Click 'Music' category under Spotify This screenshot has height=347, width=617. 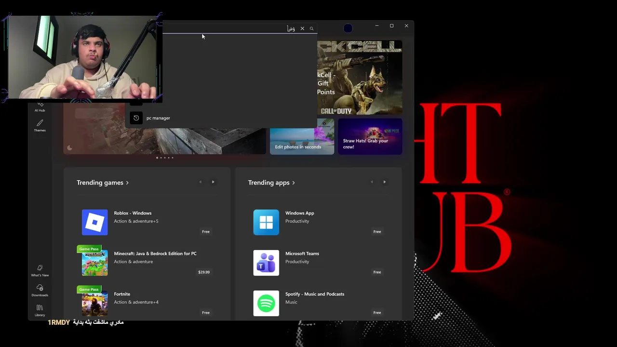click(x=291, y=302)
